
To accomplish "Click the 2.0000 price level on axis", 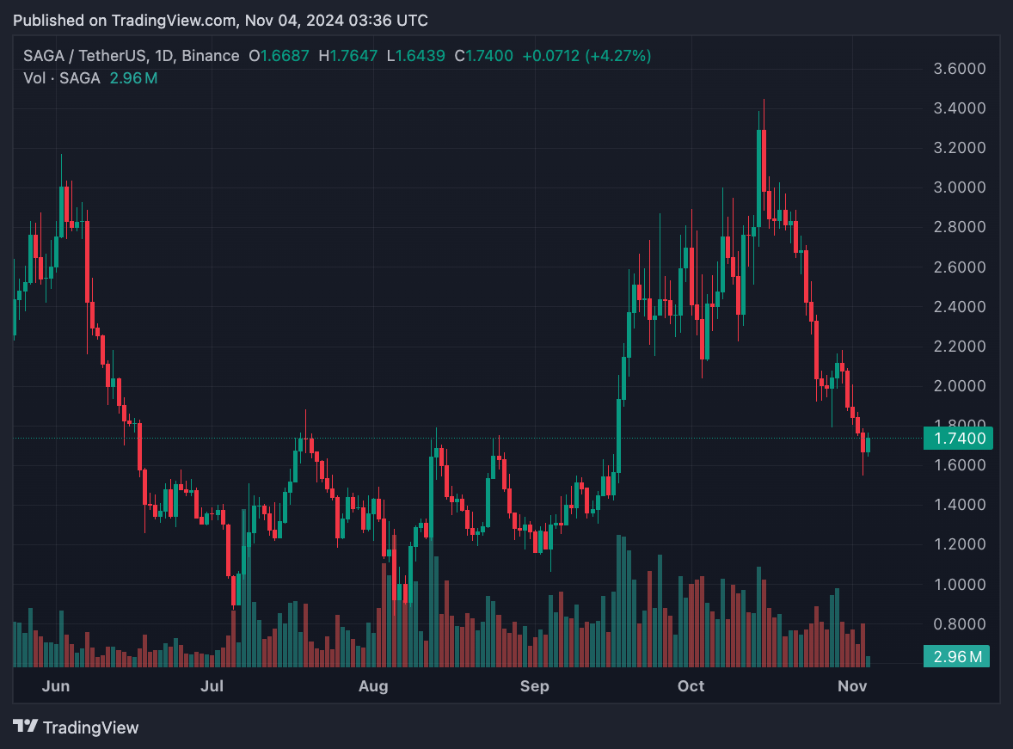I will tap(959, 386).
